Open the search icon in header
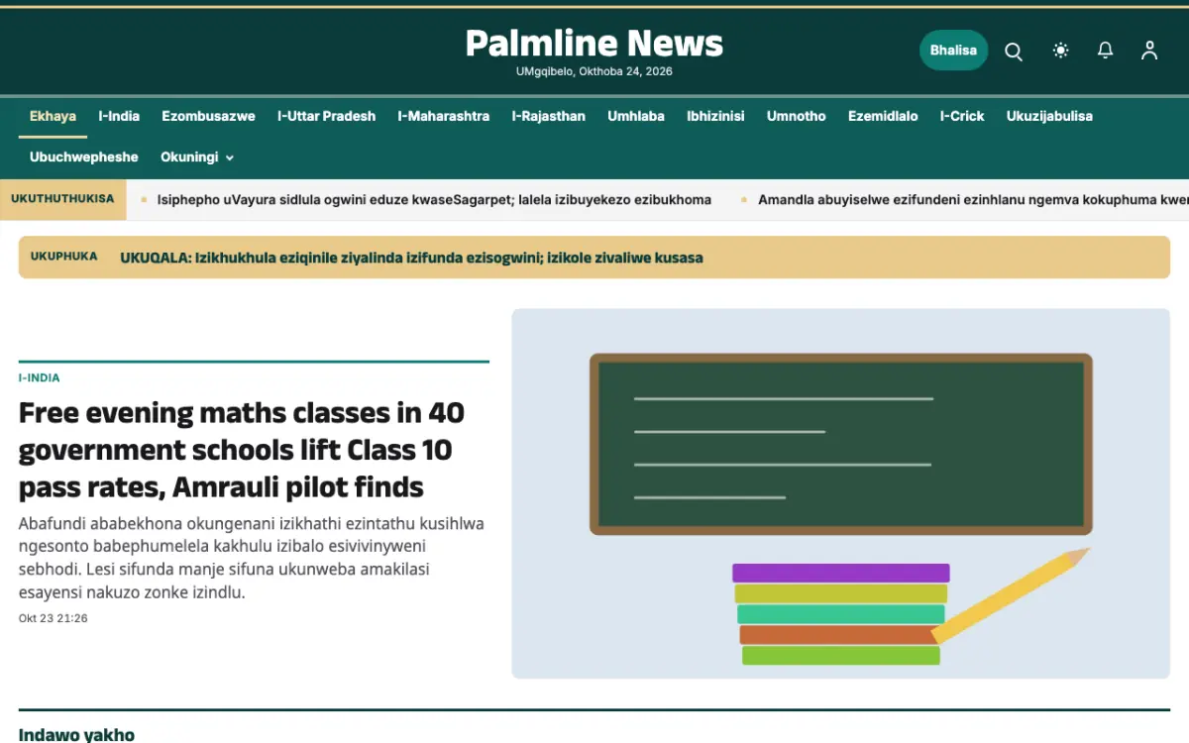The width and height of the screenshot is (1189, 743). tap(1013, 51)
